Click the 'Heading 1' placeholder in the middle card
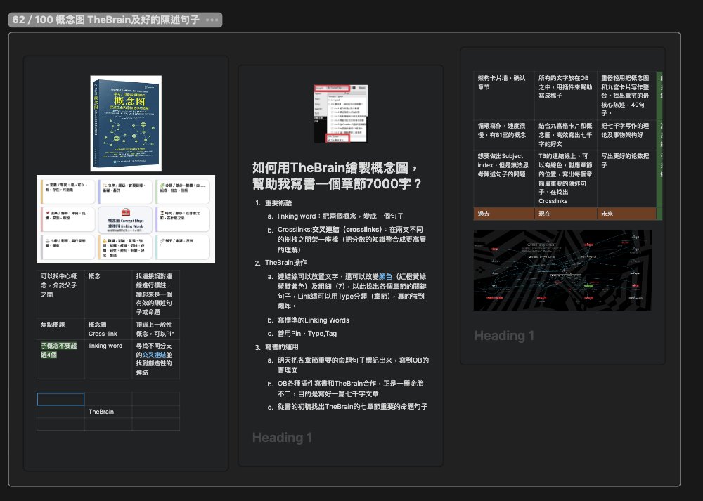This screenshot has width=703, height=501. pos(283,437)
